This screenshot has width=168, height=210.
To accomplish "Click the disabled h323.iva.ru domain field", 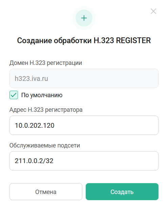I will point(84,78).
